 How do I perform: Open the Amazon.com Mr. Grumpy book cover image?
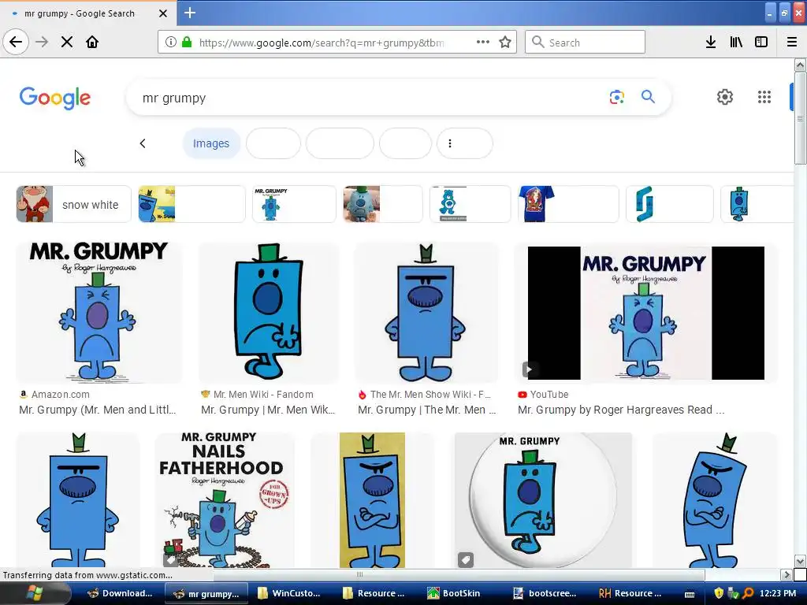point(99,312)
